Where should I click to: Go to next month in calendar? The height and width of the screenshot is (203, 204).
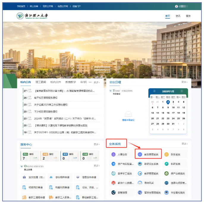click(182, 91)
